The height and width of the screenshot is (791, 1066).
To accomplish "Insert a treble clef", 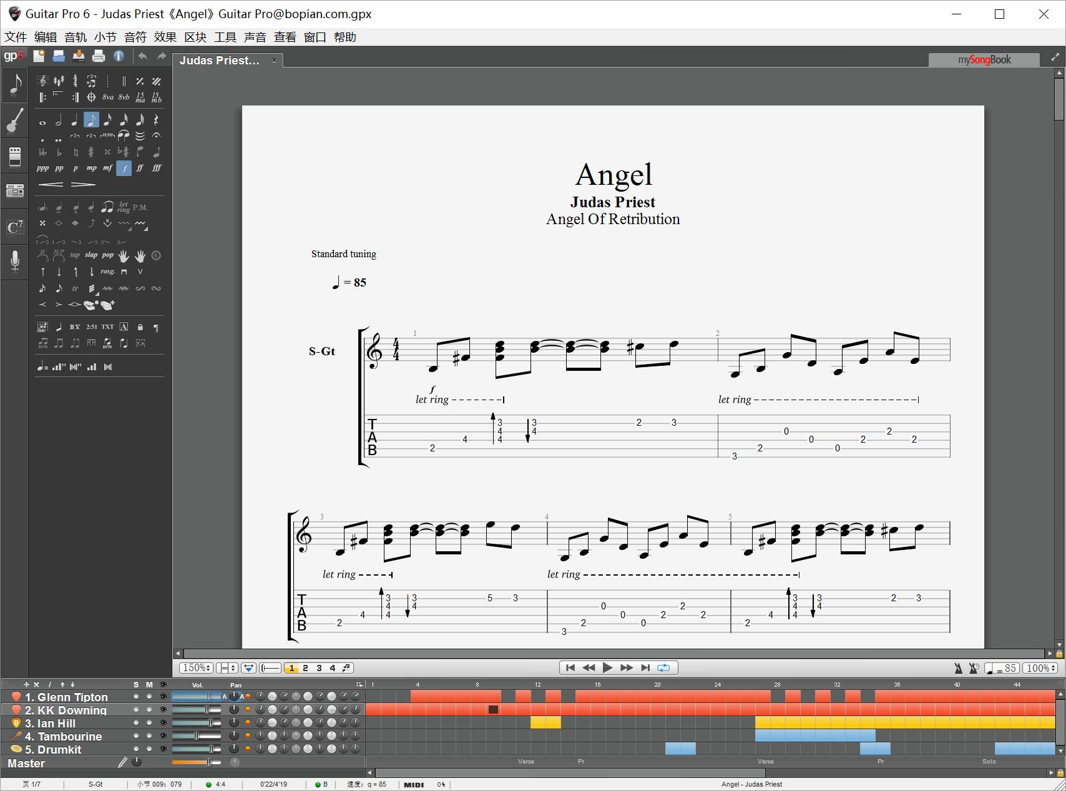I will tap(42, 81).
